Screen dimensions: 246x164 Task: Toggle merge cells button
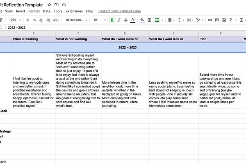[157, 20]
